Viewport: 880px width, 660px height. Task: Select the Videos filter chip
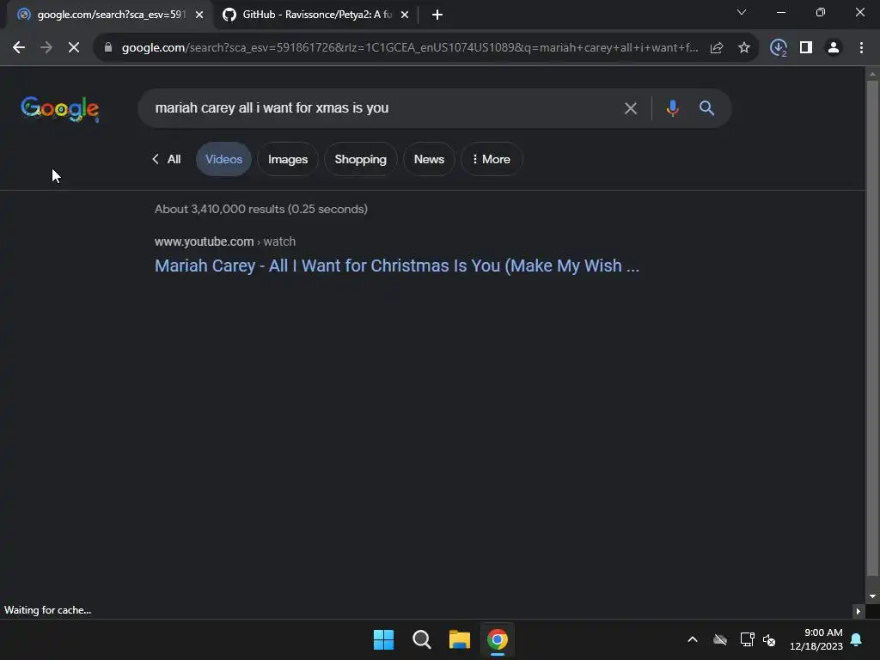coord(223,159)
